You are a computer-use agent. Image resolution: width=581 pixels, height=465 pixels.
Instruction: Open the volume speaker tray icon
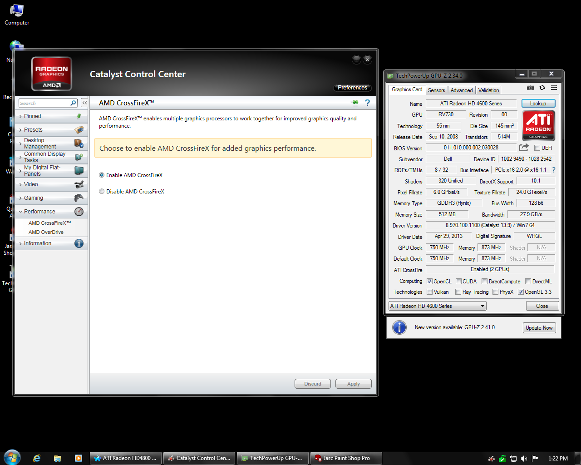[x=524, y=459]
